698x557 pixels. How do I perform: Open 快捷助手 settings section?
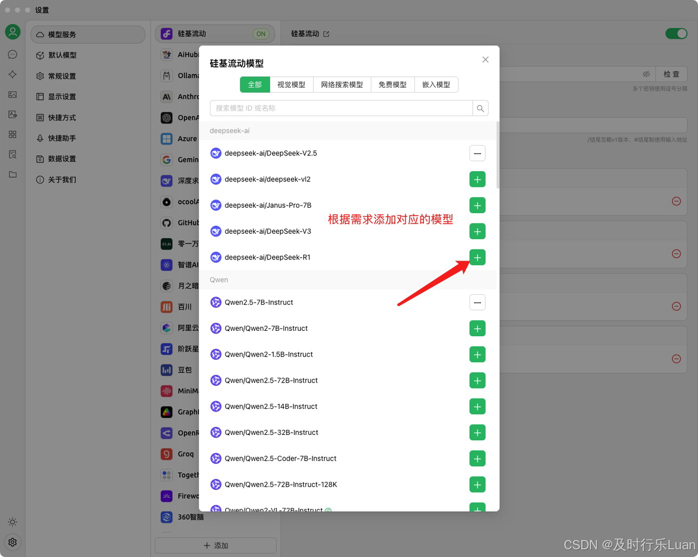(88, 138)
